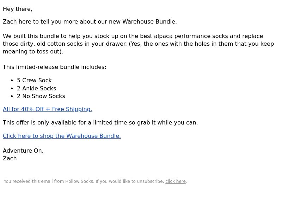Viewport: 282px width, 211px height.
Task: Click 'This limited-release bundle includes:' text
Action: coord(55,67)
